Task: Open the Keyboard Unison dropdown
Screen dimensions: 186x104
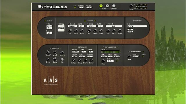Action: pos(74,57)
